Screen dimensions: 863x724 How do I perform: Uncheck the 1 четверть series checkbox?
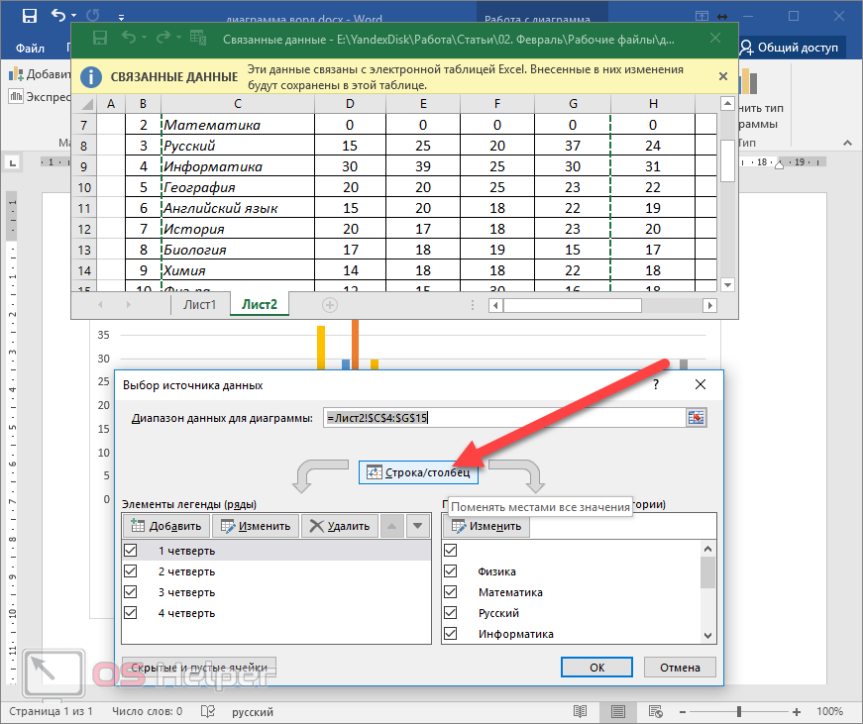131,551
